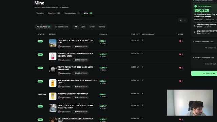Filter bounties by Banned

tap(102, 27)
